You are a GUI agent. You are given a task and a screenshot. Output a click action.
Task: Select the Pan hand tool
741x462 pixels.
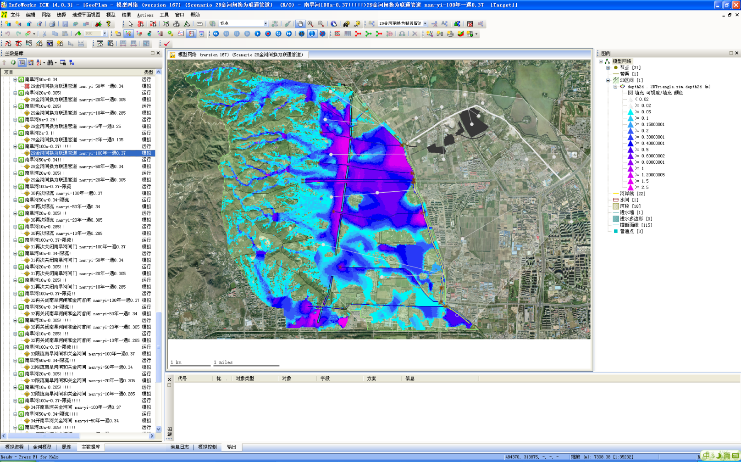click(x=300, y=23)
